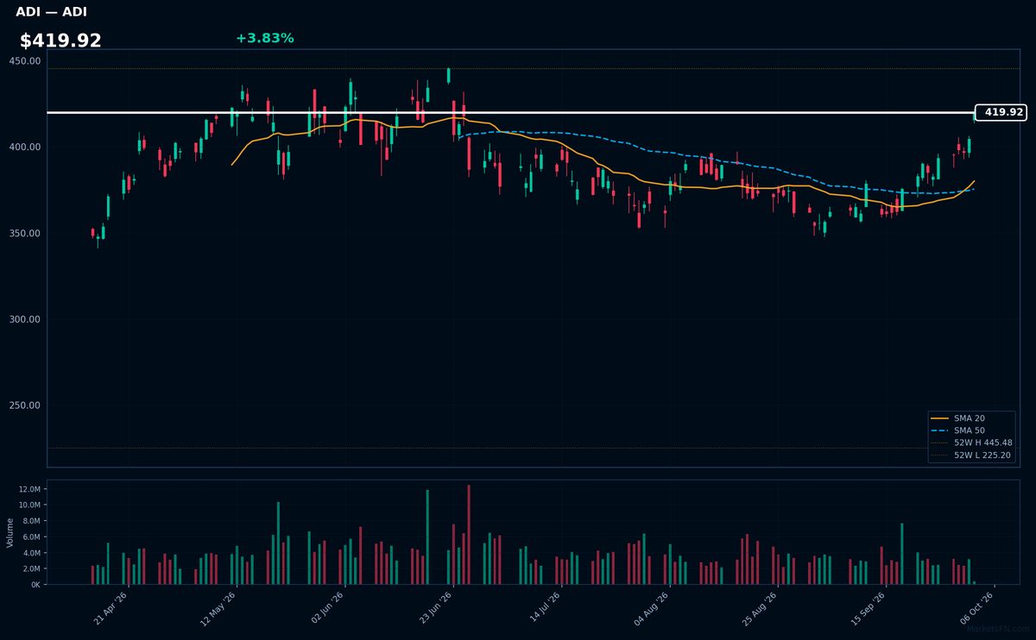1036x640 pixels.
Task: Click the $419.92 current price headline
Action: click(x=60, y=41)
